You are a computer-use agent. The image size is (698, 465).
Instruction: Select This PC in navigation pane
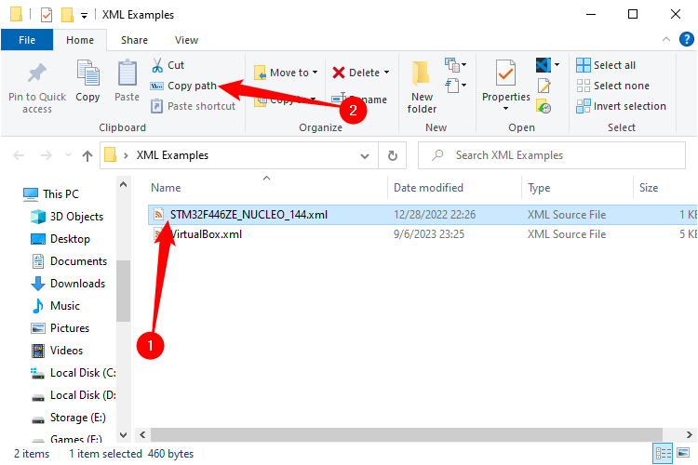(51, 194)
